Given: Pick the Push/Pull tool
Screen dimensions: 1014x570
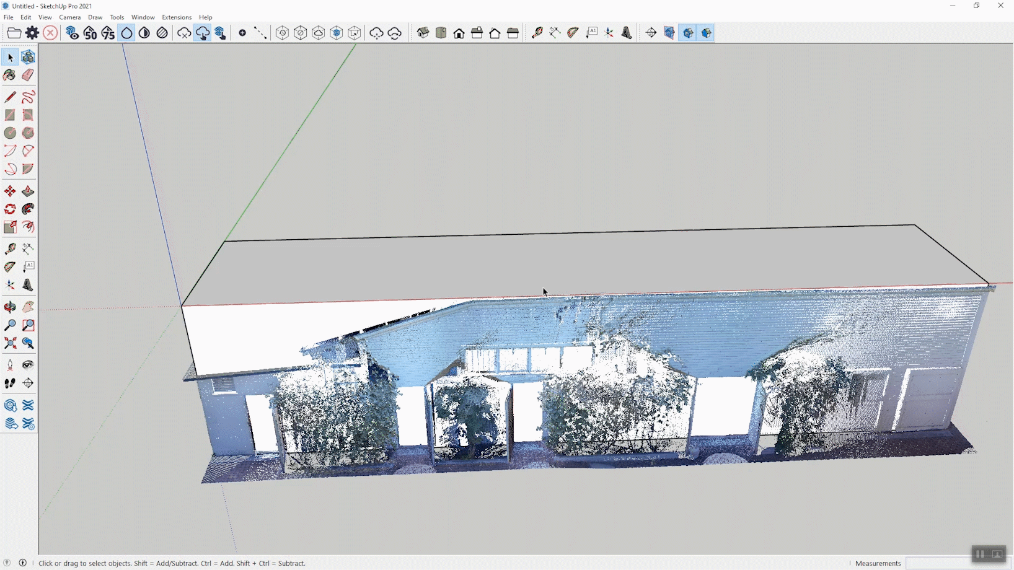Looking at the screenshot, I should click(28, 191).
